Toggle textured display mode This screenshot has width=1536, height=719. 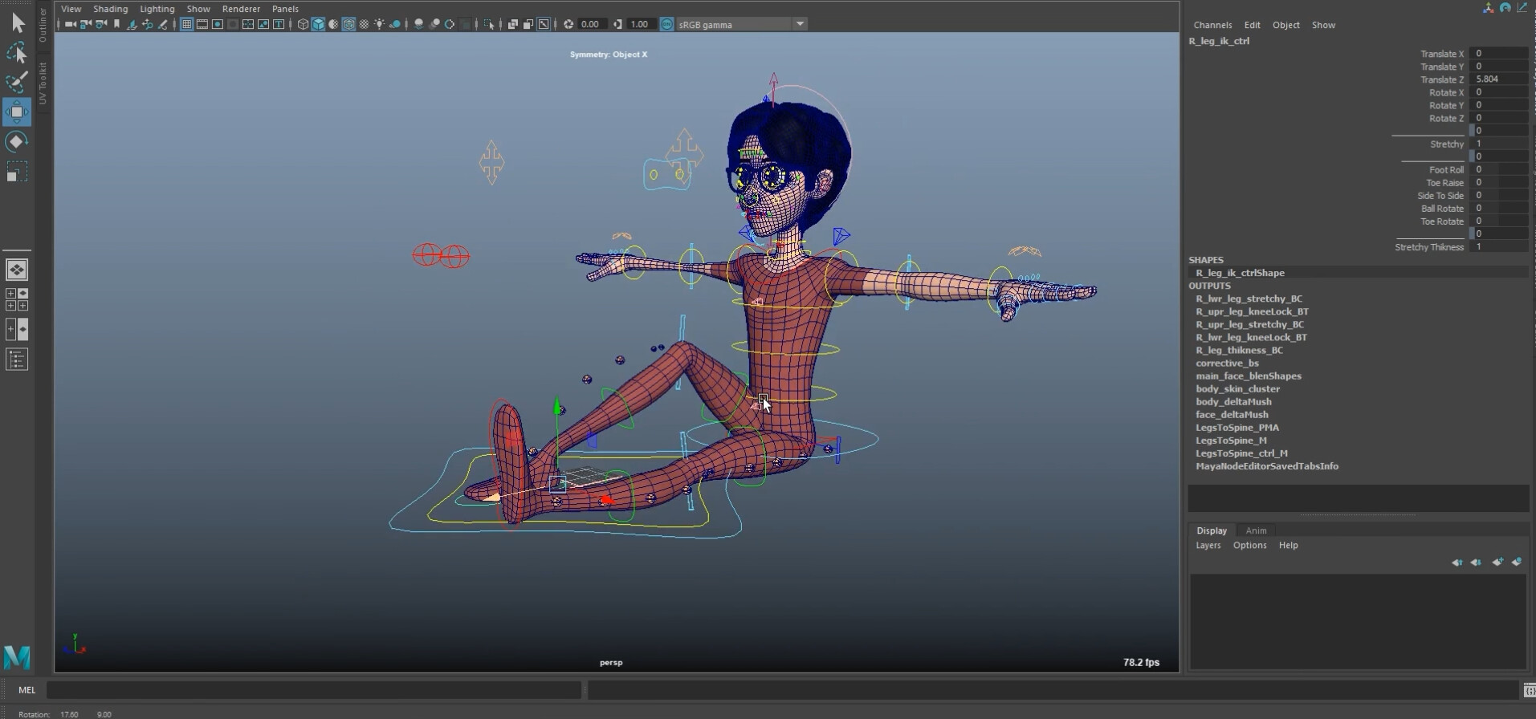click(364, 24)
